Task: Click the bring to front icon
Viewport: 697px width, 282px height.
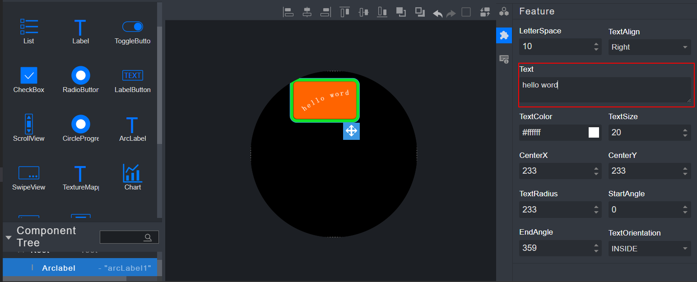Action: (x=400, y=12)
